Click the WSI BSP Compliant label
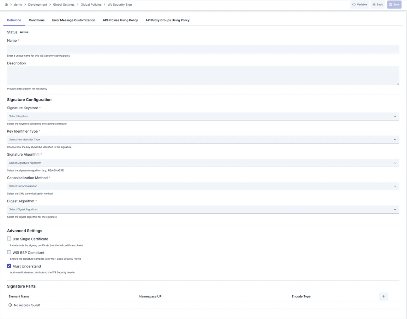The image size is (407, 319). 29,253
